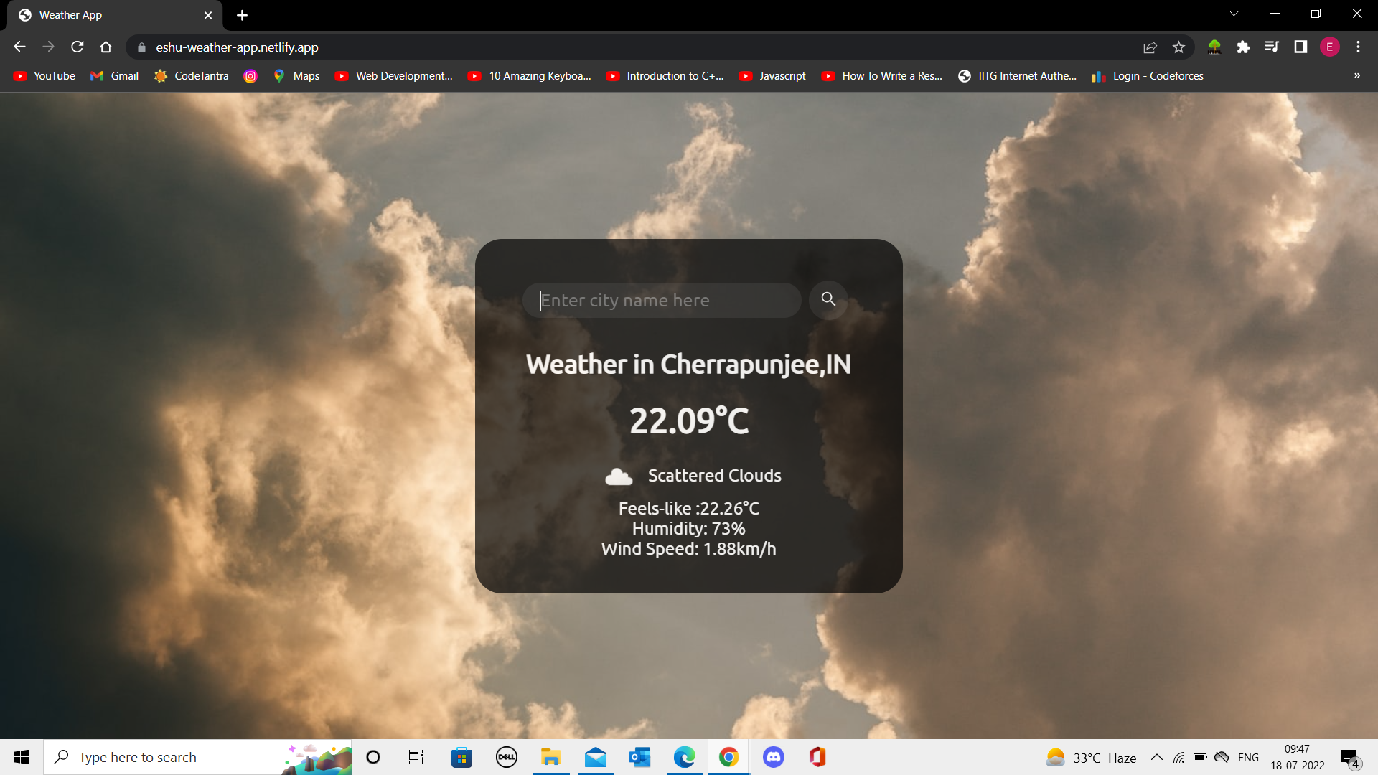The height and width of the screenshot is (775, 1378).
Task: Click the Forest extension tree icon
Action: click(1215, 47)
